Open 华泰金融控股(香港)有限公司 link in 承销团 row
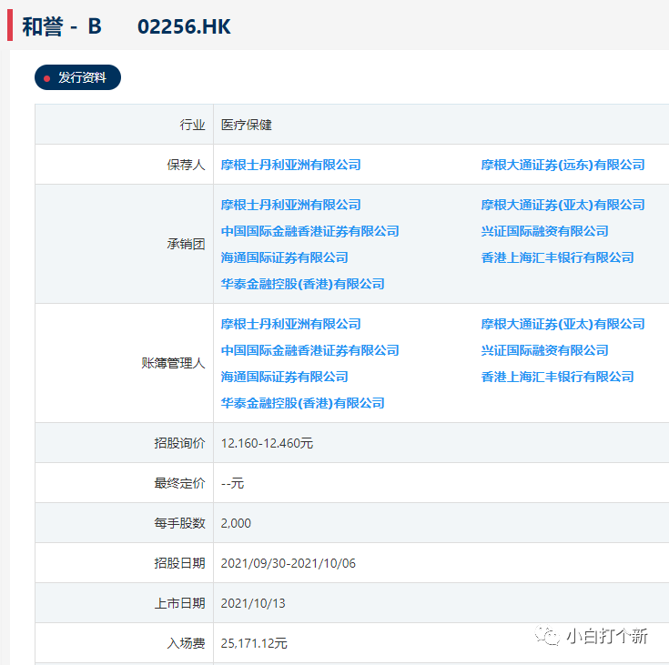The width and height of the screenshot is (669, 665). [x=303, y=284]
